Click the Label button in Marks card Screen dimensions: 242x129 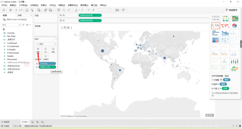[x=53, y=50]
